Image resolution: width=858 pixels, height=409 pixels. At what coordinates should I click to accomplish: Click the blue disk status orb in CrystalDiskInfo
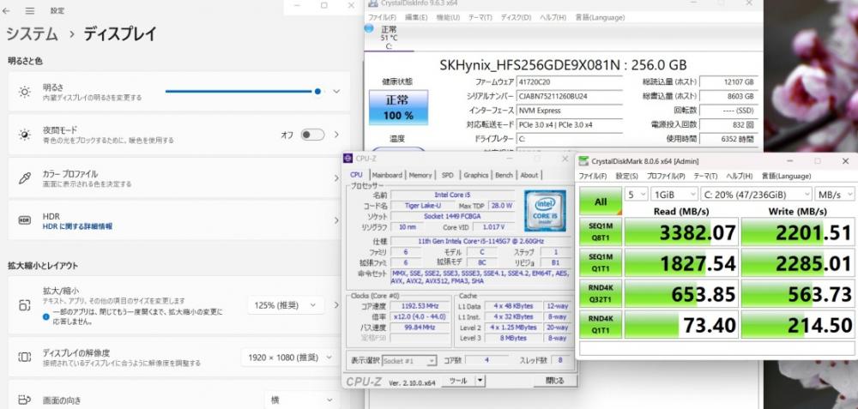369,28
